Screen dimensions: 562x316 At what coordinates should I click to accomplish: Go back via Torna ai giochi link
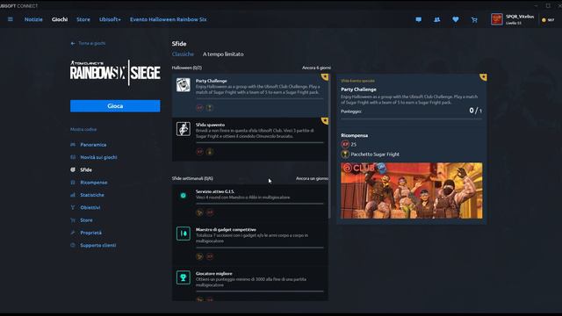pyautogui.click(x=88, y=43)
